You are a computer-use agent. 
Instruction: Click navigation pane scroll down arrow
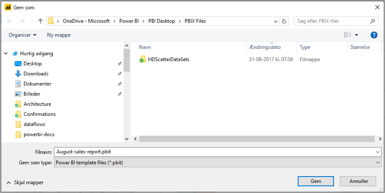point(127,139)
